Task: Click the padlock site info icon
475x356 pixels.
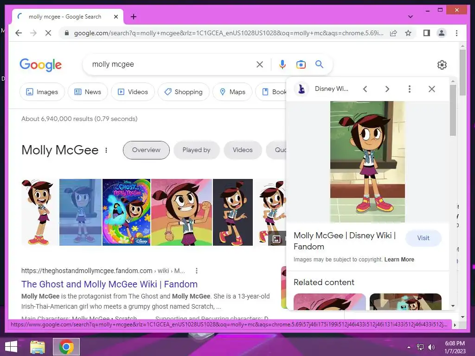Action: click(x=67, y=33)
